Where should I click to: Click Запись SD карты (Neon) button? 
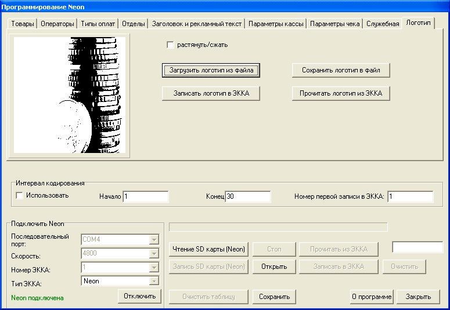[x=208, y=267]
